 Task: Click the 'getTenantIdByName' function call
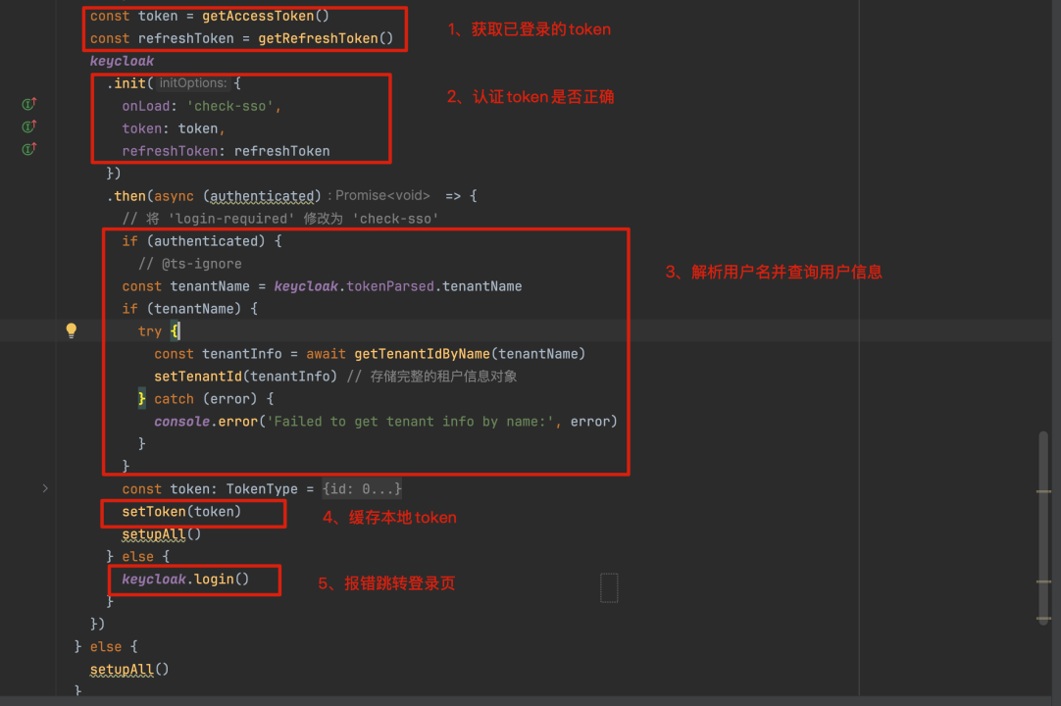pyautogui.click(x=422, y=354)
